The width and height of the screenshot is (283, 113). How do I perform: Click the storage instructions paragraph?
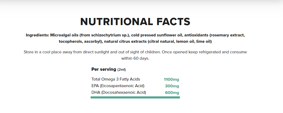pos(135,55)
